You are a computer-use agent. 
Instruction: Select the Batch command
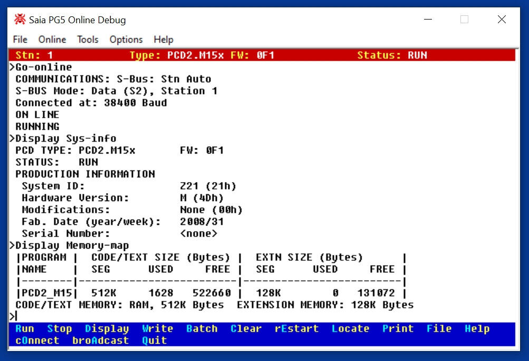tap(202, 329)
